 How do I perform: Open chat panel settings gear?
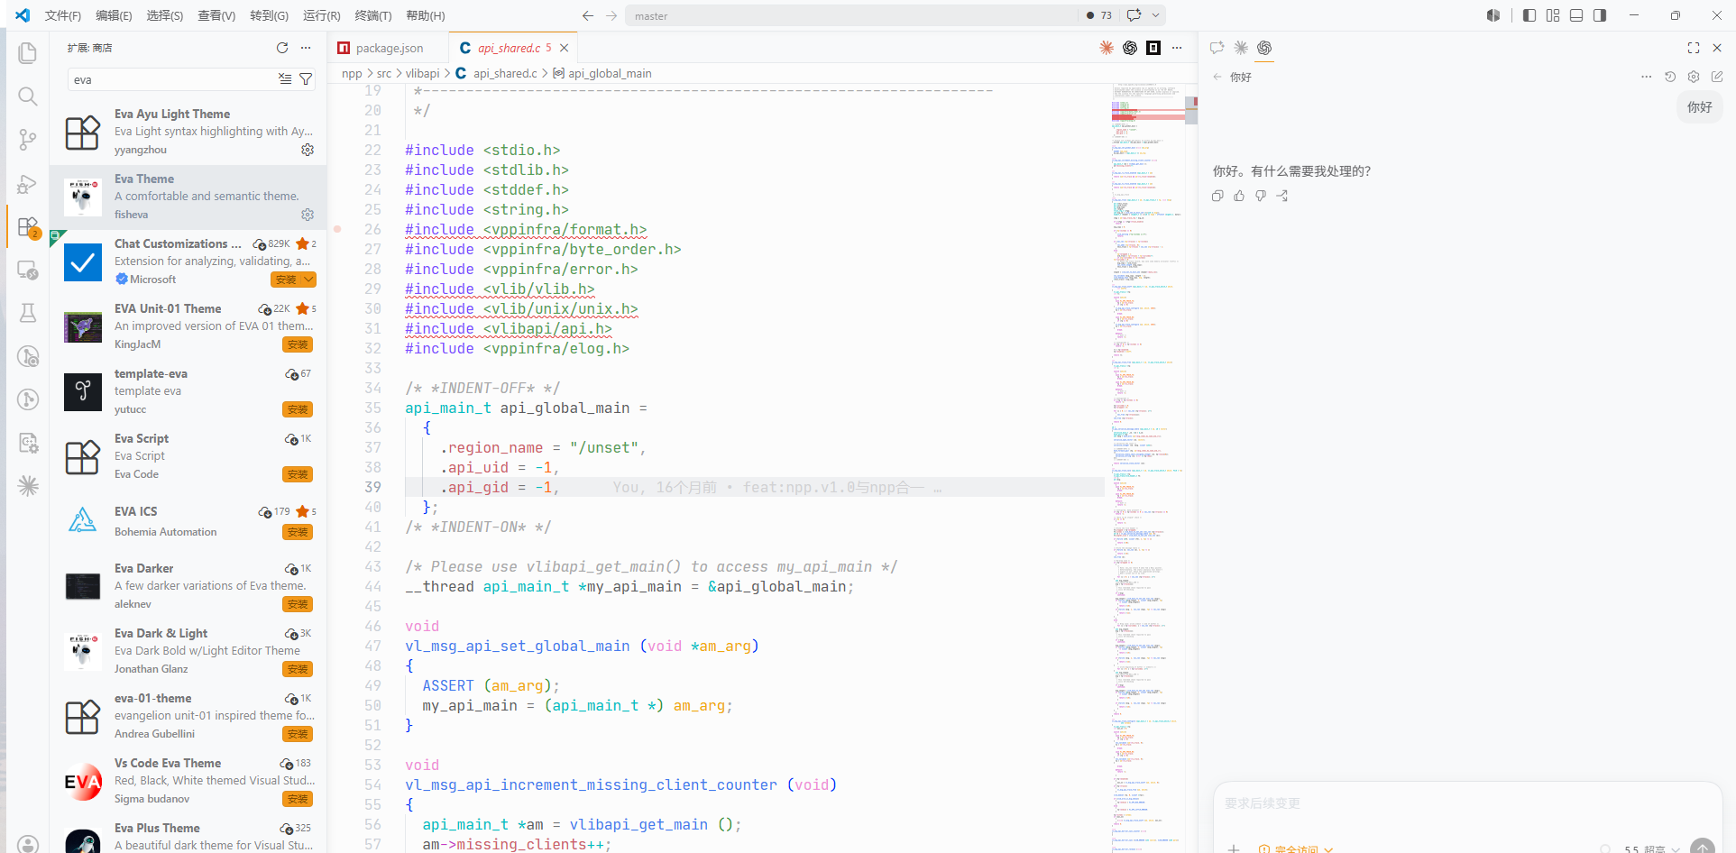pyautogui.click(x=1694, y=77)
